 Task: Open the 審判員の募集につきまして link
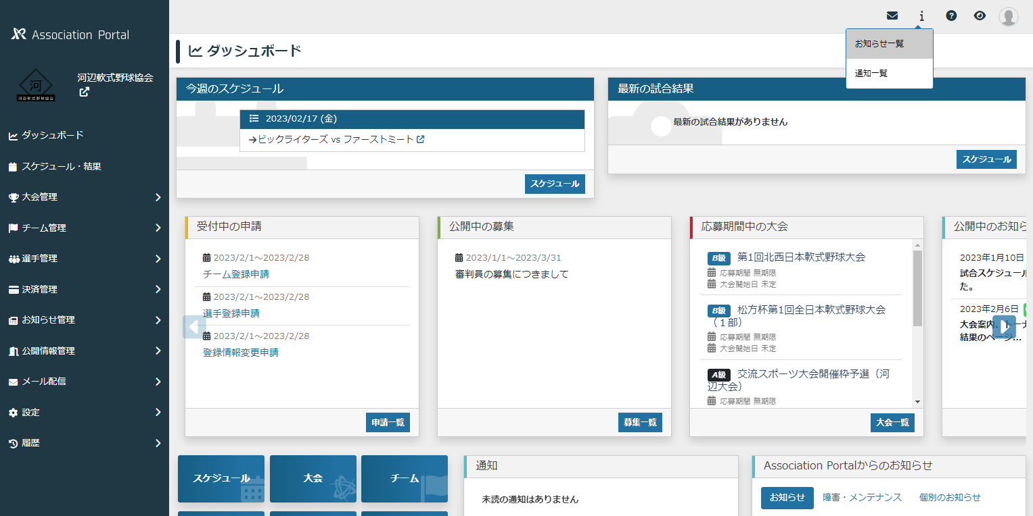512,275
